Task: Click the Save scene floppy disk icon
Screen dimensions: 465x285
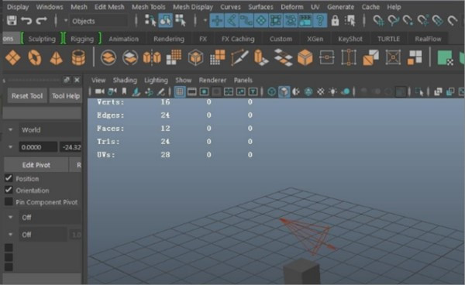Action: (x=12, y=21)
